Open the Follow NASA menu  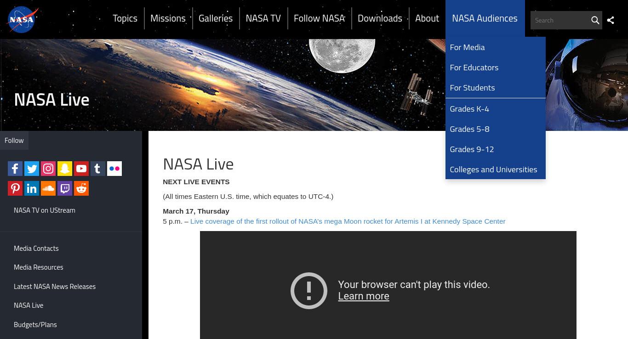319,18
